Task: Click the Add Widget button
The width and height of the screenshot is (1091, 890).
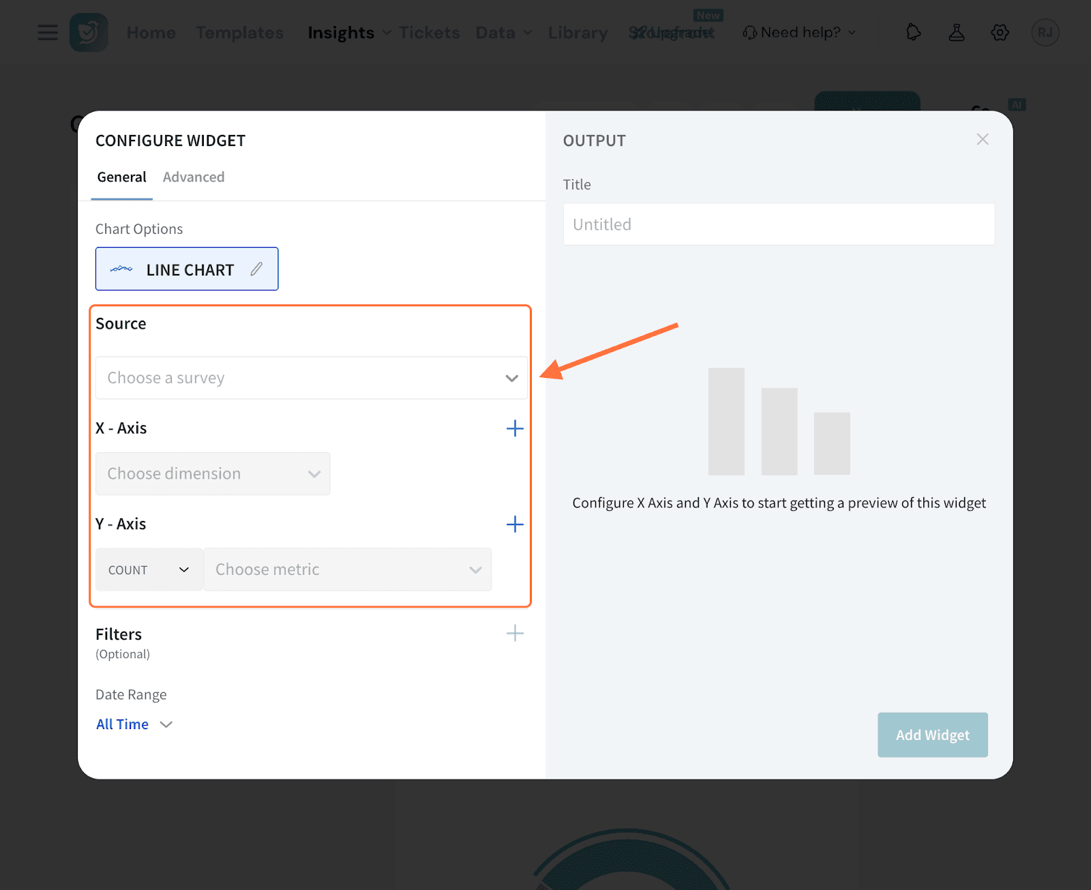Action: pos(932,735)
